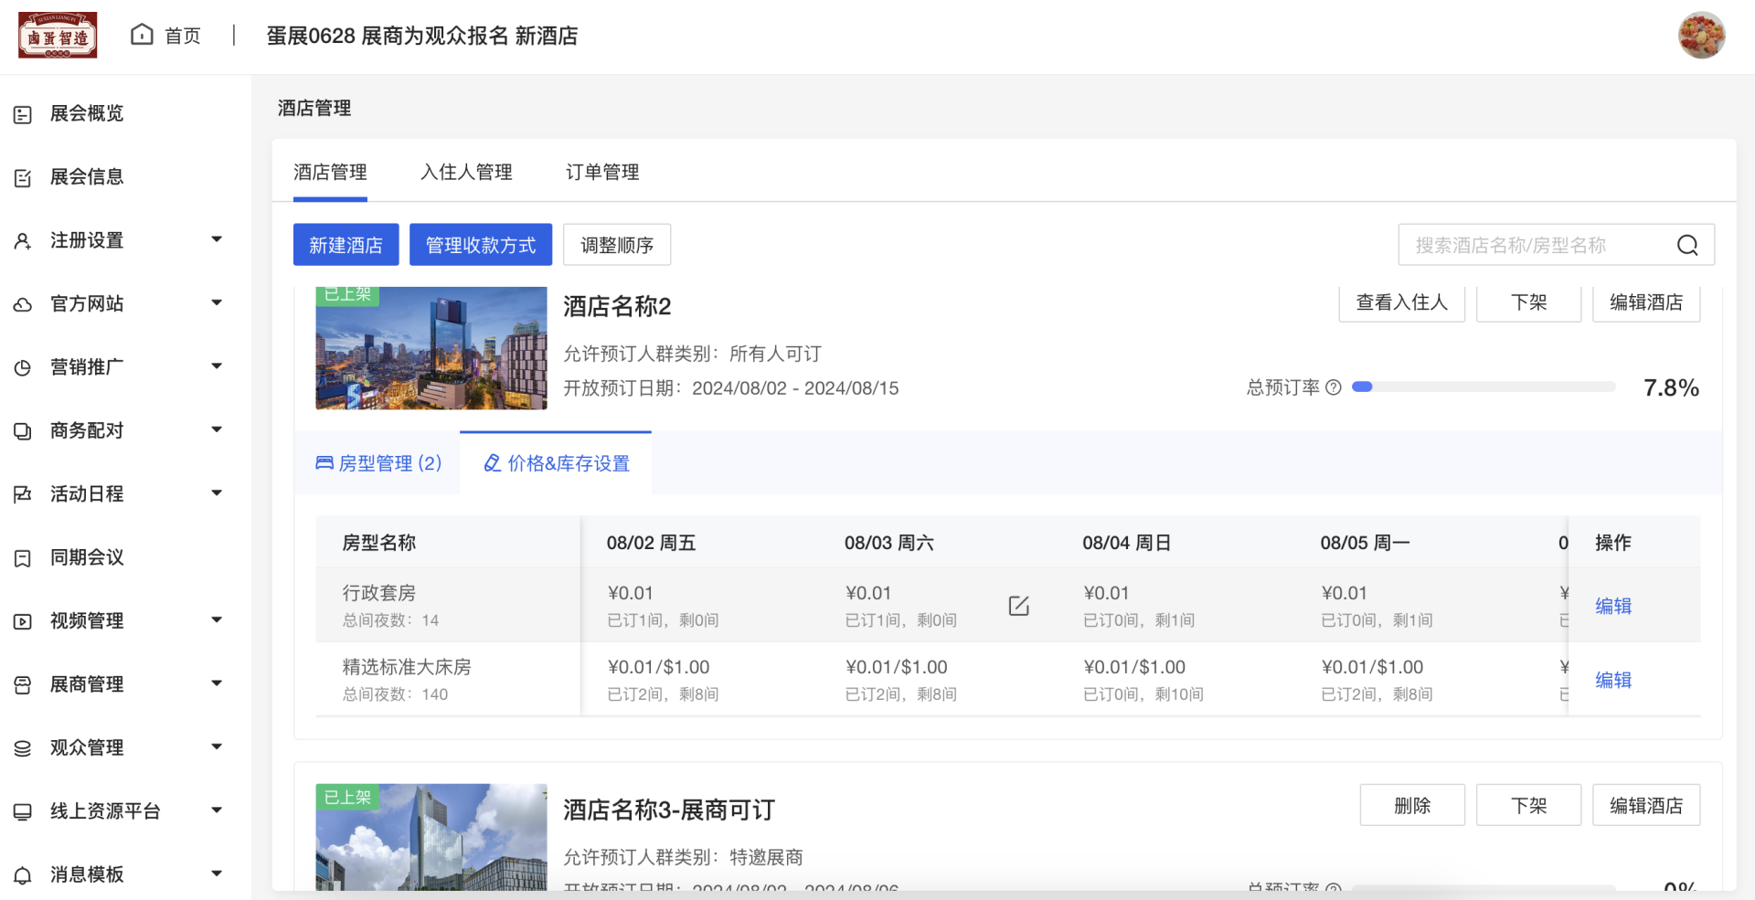Click the 酒店名称2 booking rate progress bar
The height and width of the screenshot is (900, 1755).
pyautogui.click(x=1484, y=387)
